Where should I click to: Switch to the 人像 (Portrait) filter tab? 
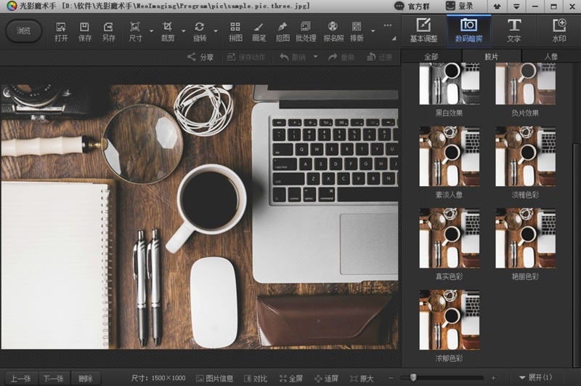(x=551, y=56)
